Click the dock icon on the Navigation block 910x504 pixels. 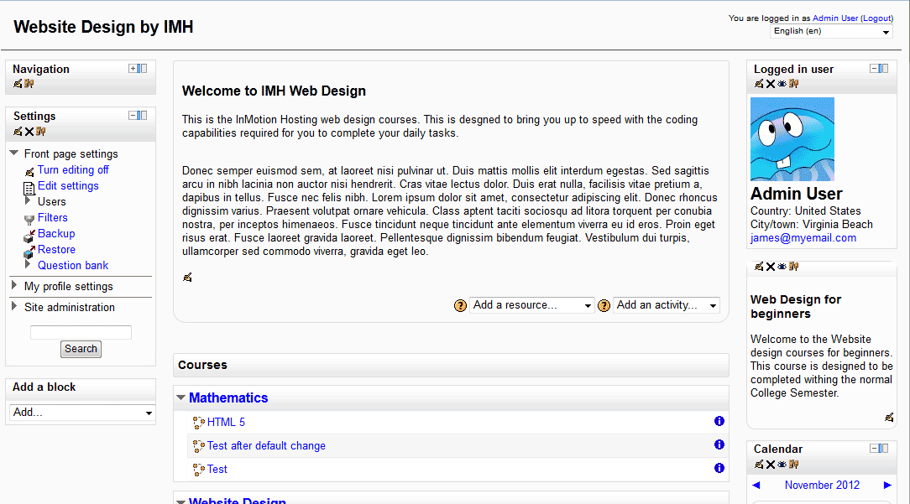[143, 69]
